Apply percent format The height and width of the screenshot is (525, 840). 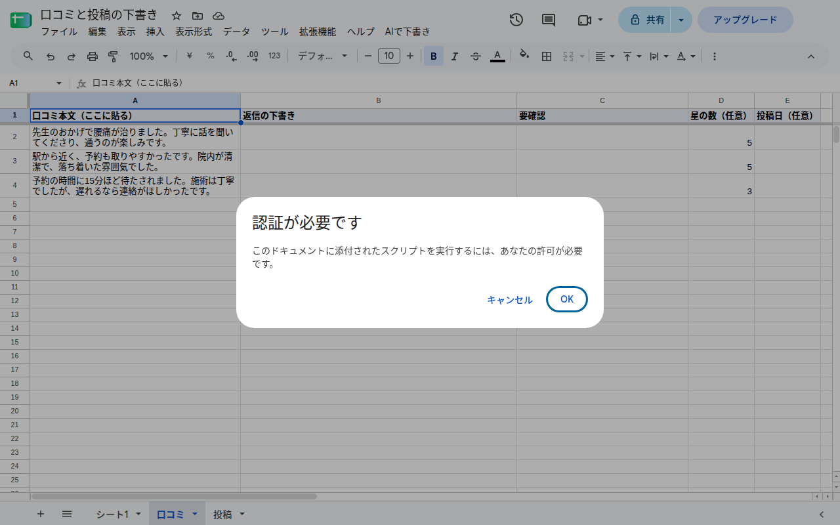coord(211,56)
